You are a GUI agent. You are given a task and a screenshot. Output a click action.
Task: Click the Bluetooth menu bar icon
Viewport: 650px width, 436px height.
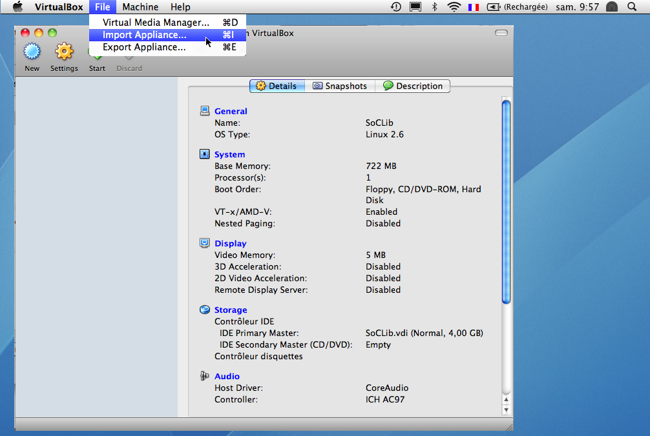[x=434, y=6]
